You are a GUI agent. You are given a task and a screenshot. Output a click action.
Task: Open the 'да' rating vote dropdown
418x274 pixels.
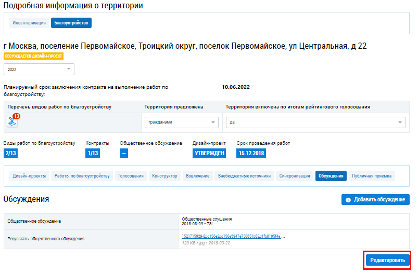point(315,122)
